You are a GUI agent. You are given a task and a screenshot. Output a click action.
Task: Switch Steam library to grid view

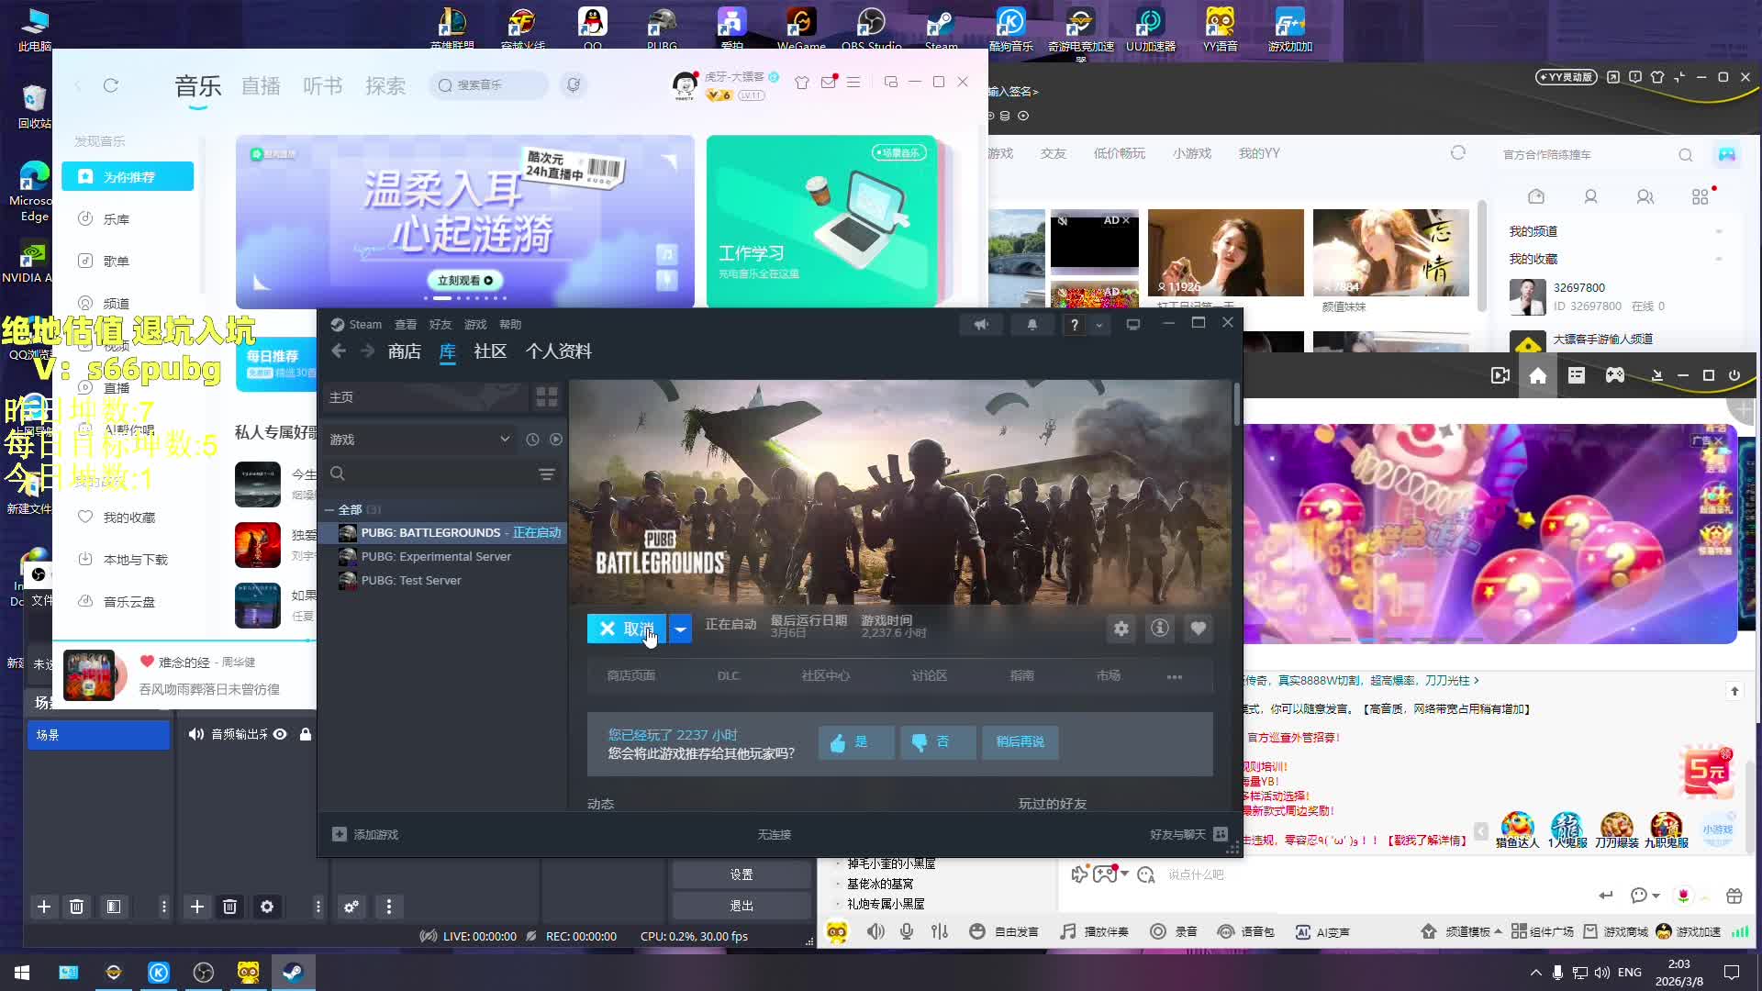coord(547,397)
